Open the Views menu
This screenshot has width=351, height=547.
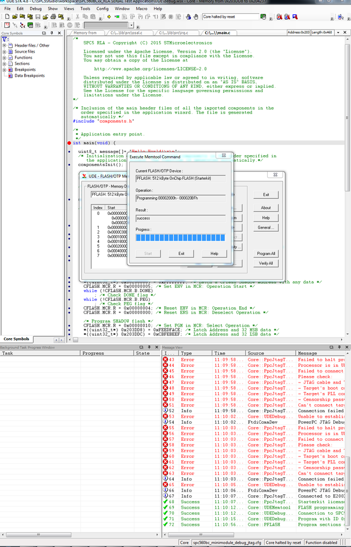(x=69, y=8)
